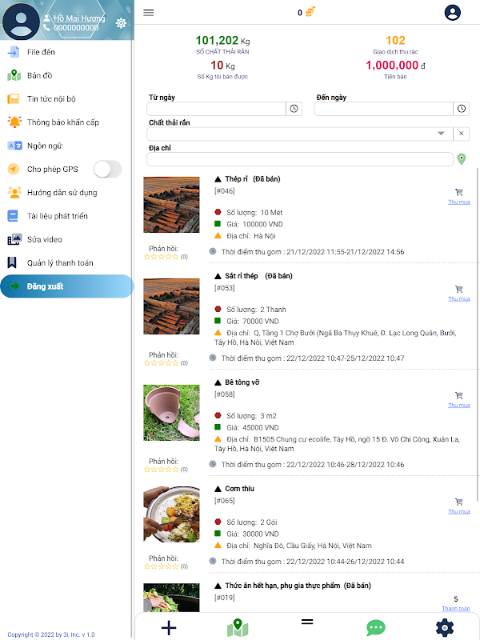Open the Bê tông vỡ thumbnail
The width and height of the screenshot is (480, 640).
171,413
